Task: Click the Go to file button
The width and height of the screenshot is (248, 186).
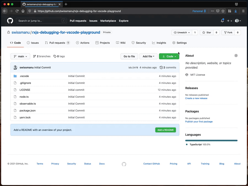Action: point(129,56)
